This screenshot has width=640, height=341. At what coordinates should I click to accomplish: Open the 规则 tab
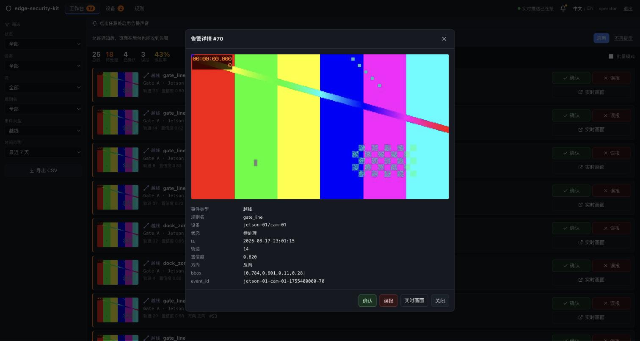(139, 8)
